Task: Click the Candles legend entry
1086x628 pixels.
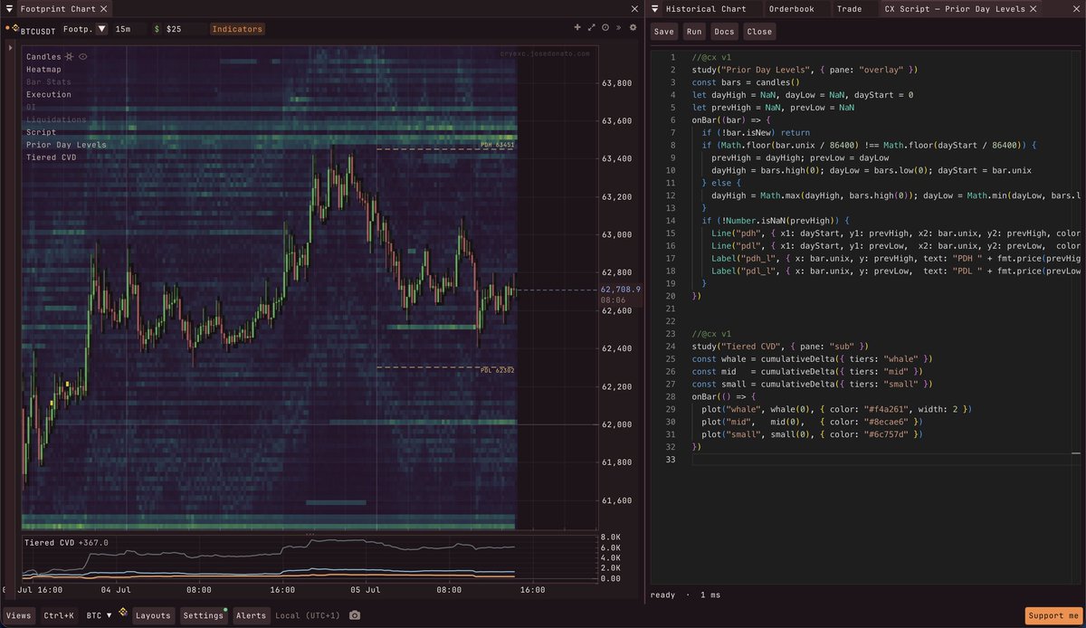Action: pyautogui.click(x=43, y=56)
